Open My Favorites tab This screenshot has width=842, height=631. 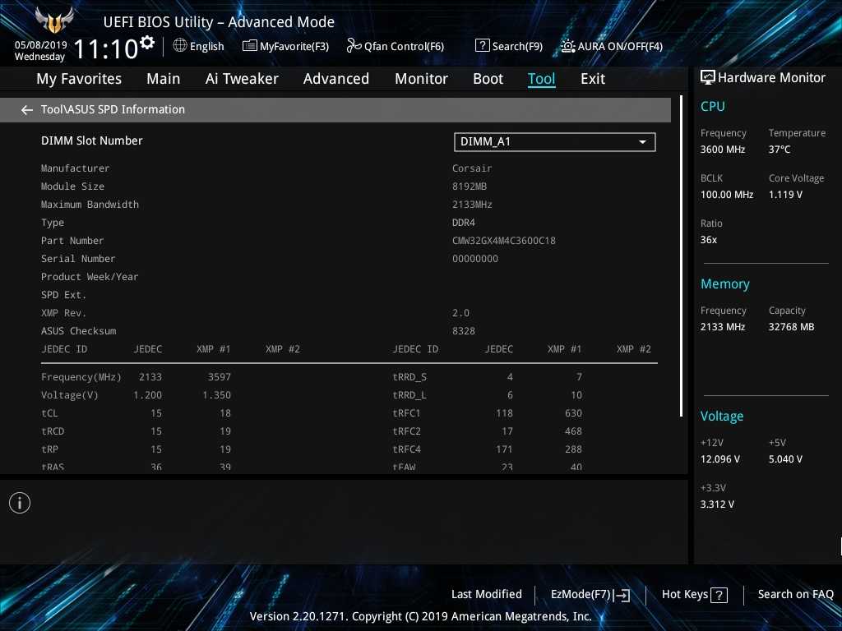(x=79, y=79)
